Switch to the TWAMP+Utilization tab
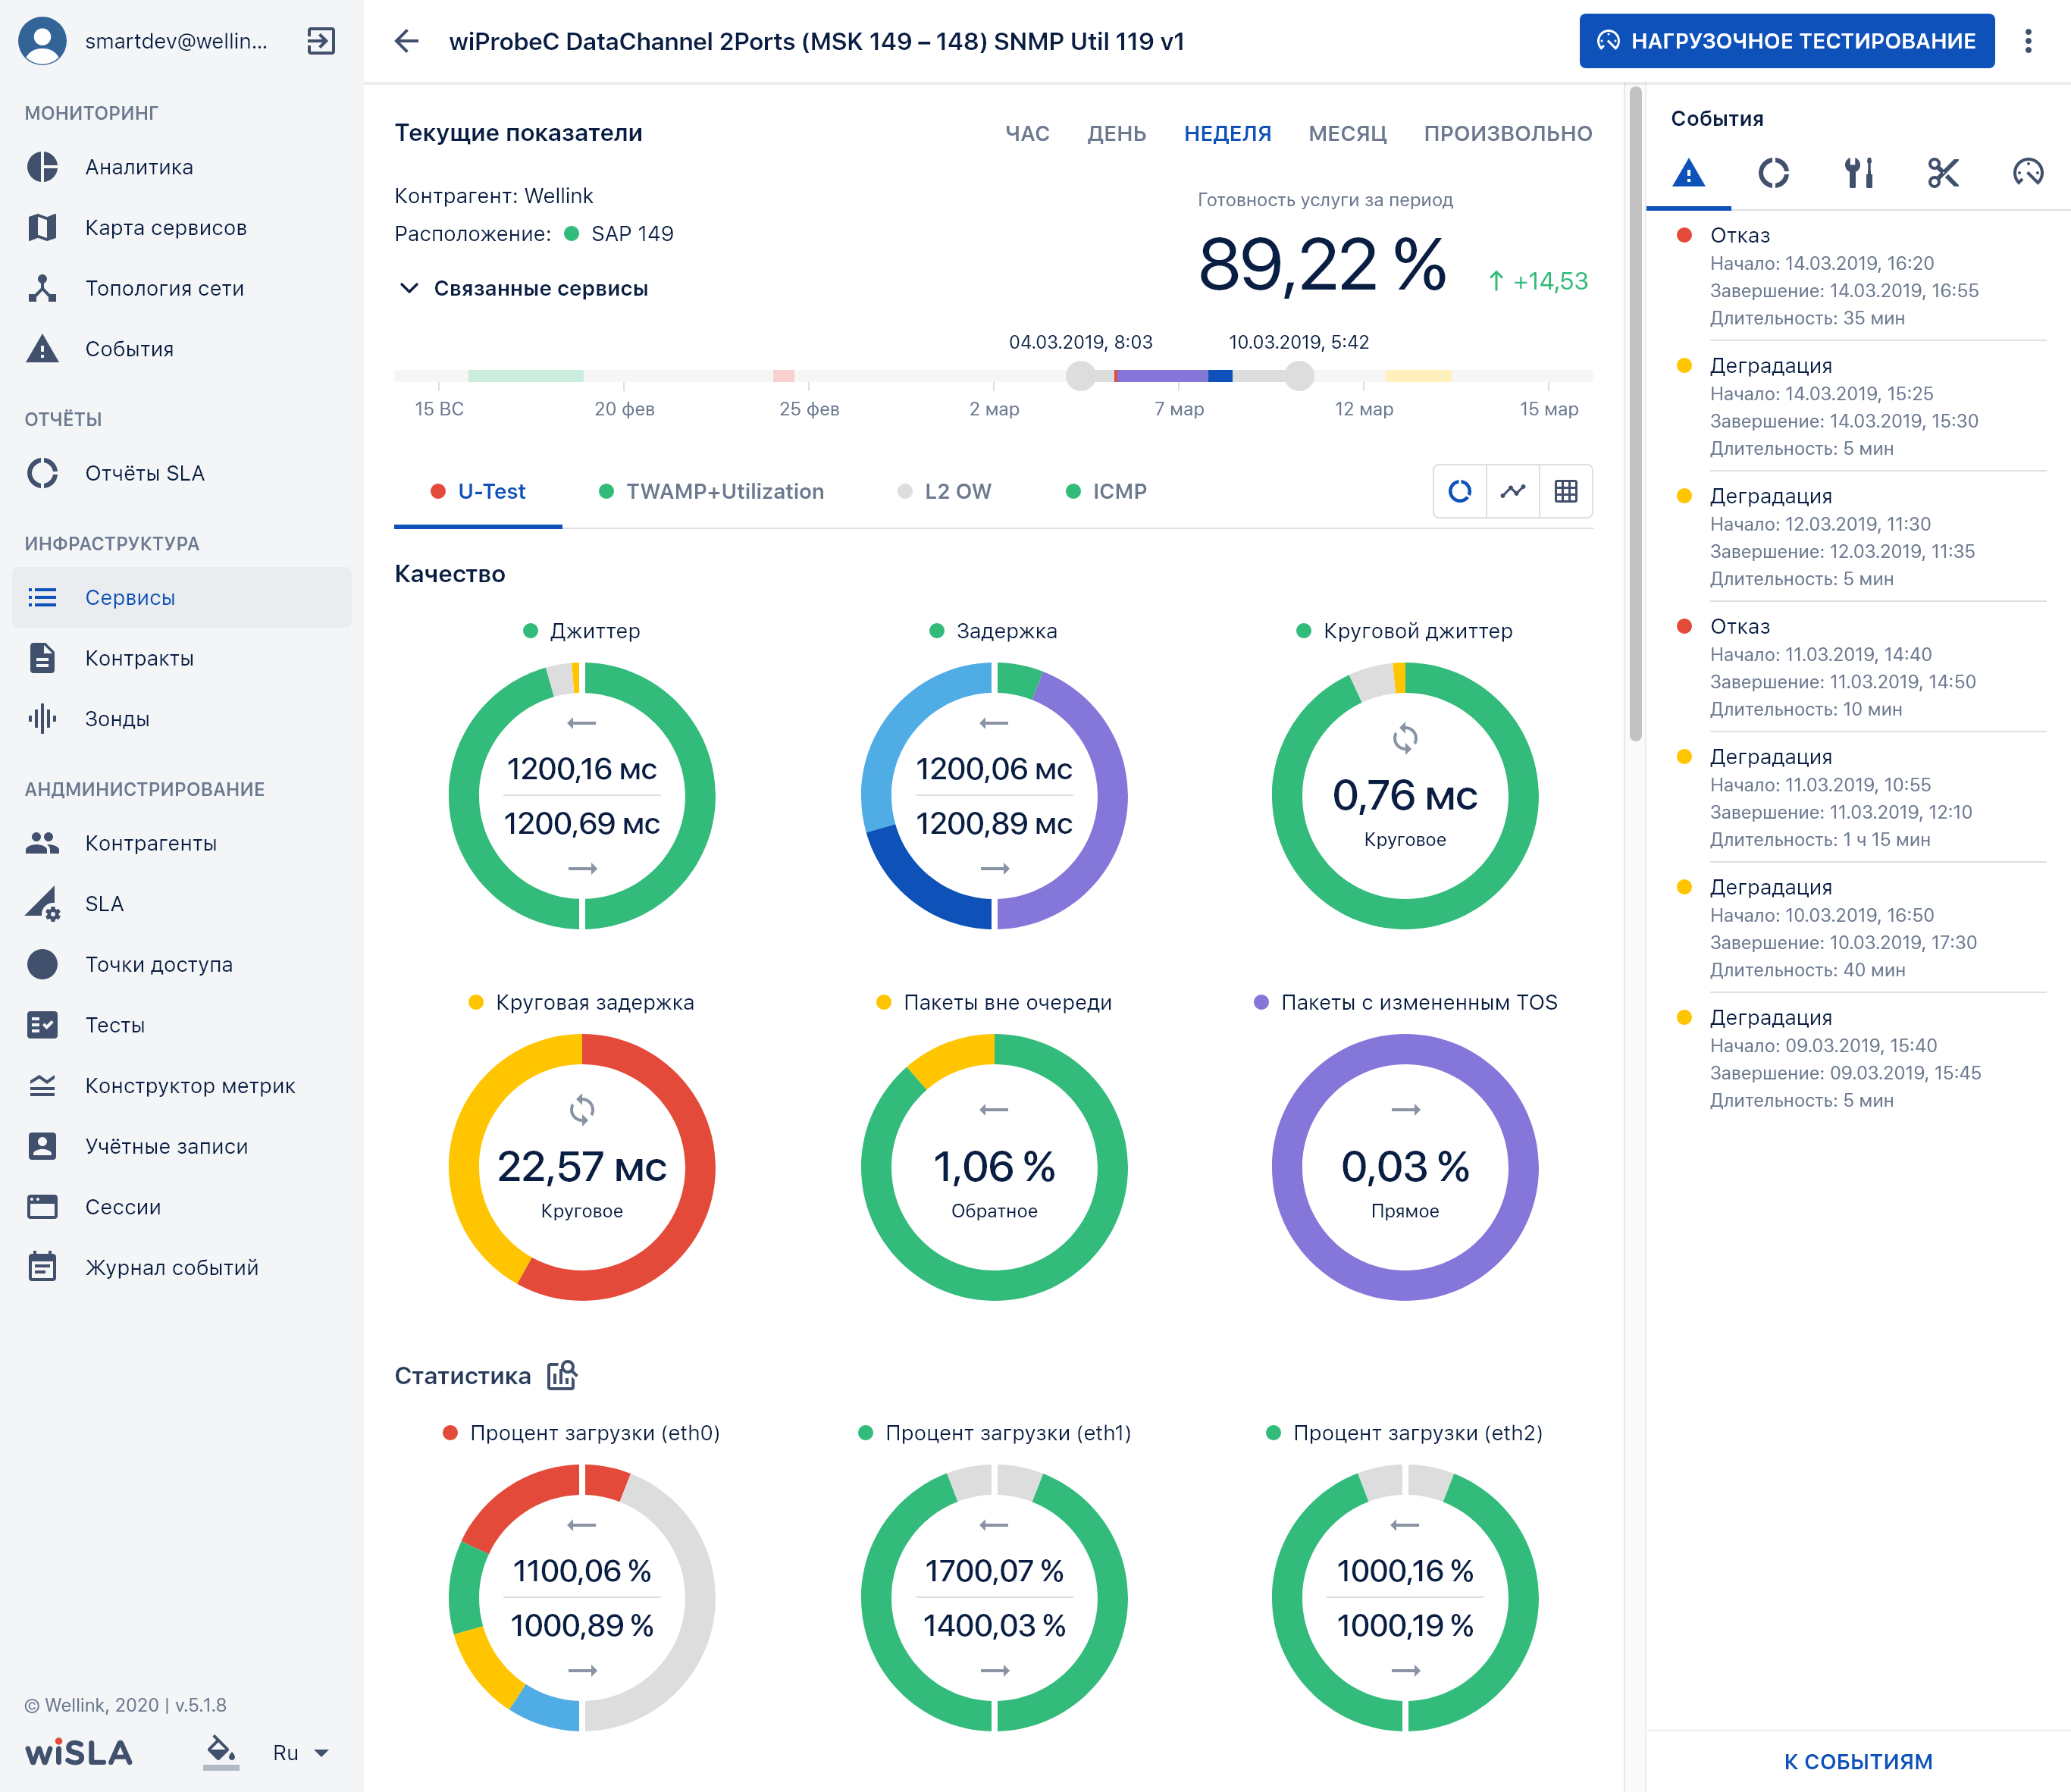 [x=712, y=491]
